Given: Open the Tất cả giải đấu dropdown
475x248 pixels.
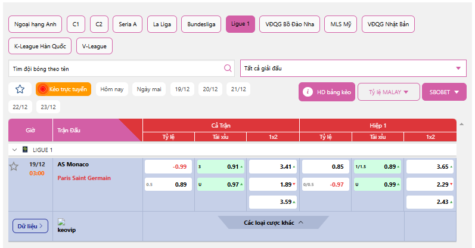Looking at the screenshot, I should pyautogui.click(x=353, y=68).
